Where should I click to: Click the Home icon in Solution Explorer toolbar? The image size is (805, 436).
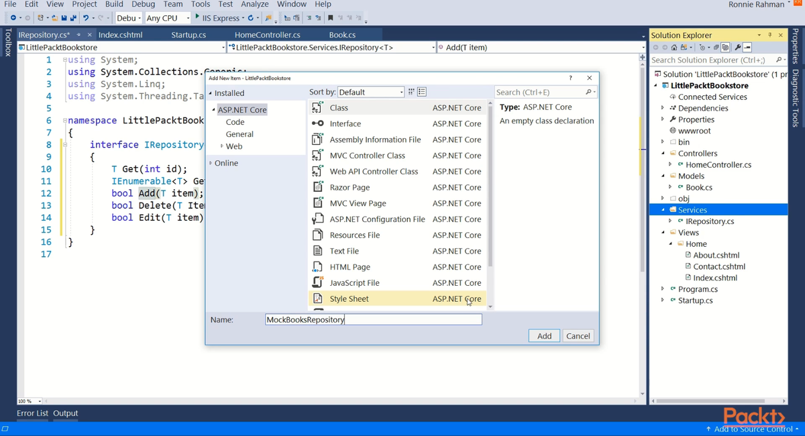pyautogui.click(x=674, y=48)
